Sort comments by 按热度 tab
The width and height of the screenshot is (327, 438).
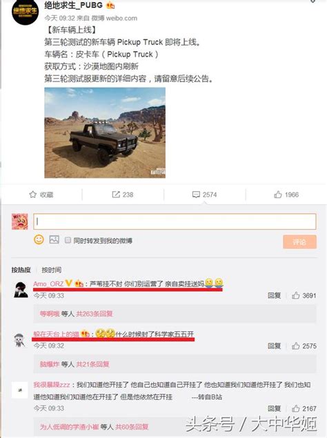[x=21, y=270]
